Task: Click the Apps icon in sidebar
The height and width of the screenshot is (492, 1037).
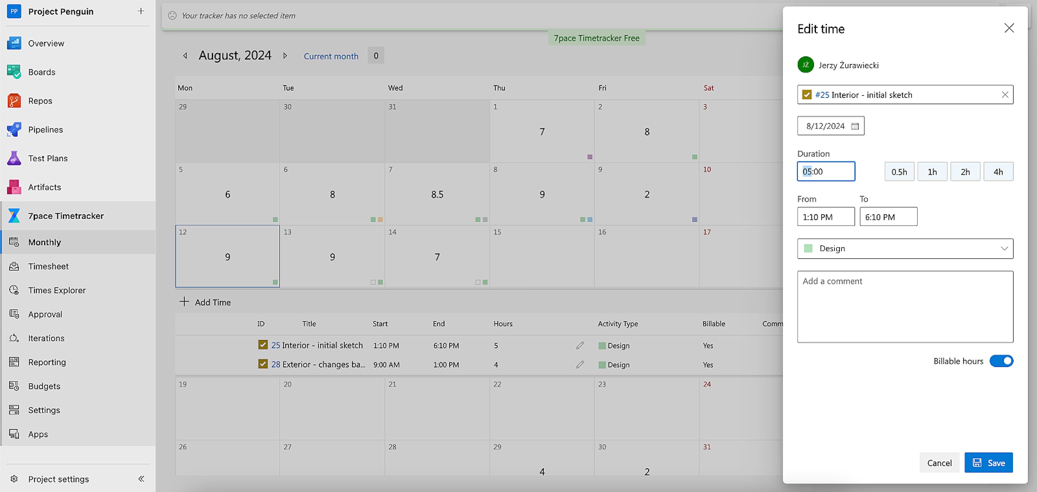Action: 14,434
